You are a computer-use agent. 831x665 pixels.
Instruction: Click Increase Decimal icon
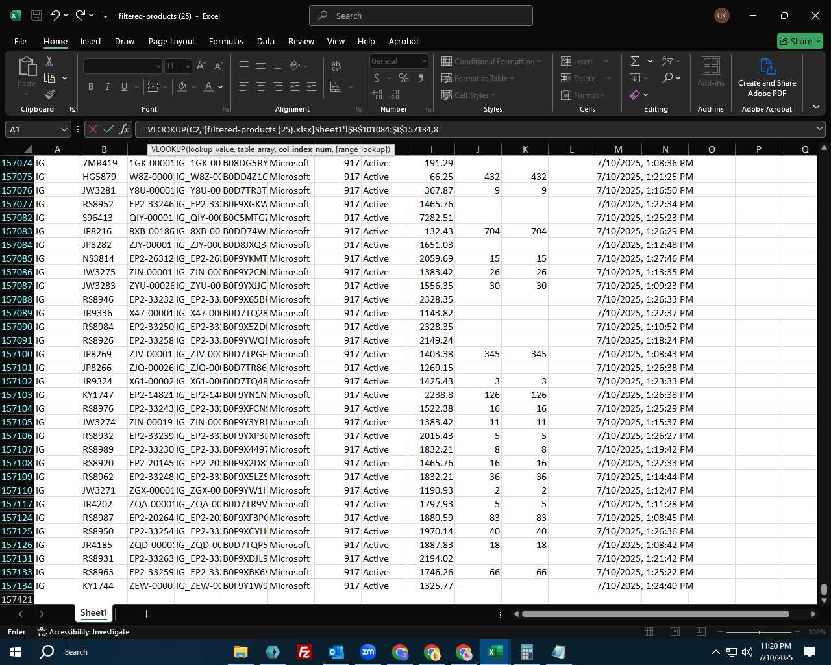[x=377, y=95]
